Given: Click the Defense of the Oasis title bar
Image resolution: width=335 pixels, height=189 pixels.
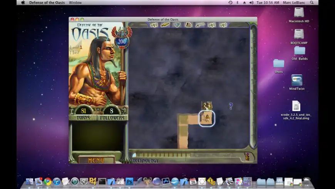Looking at the screenshot, I should [163, 19].
